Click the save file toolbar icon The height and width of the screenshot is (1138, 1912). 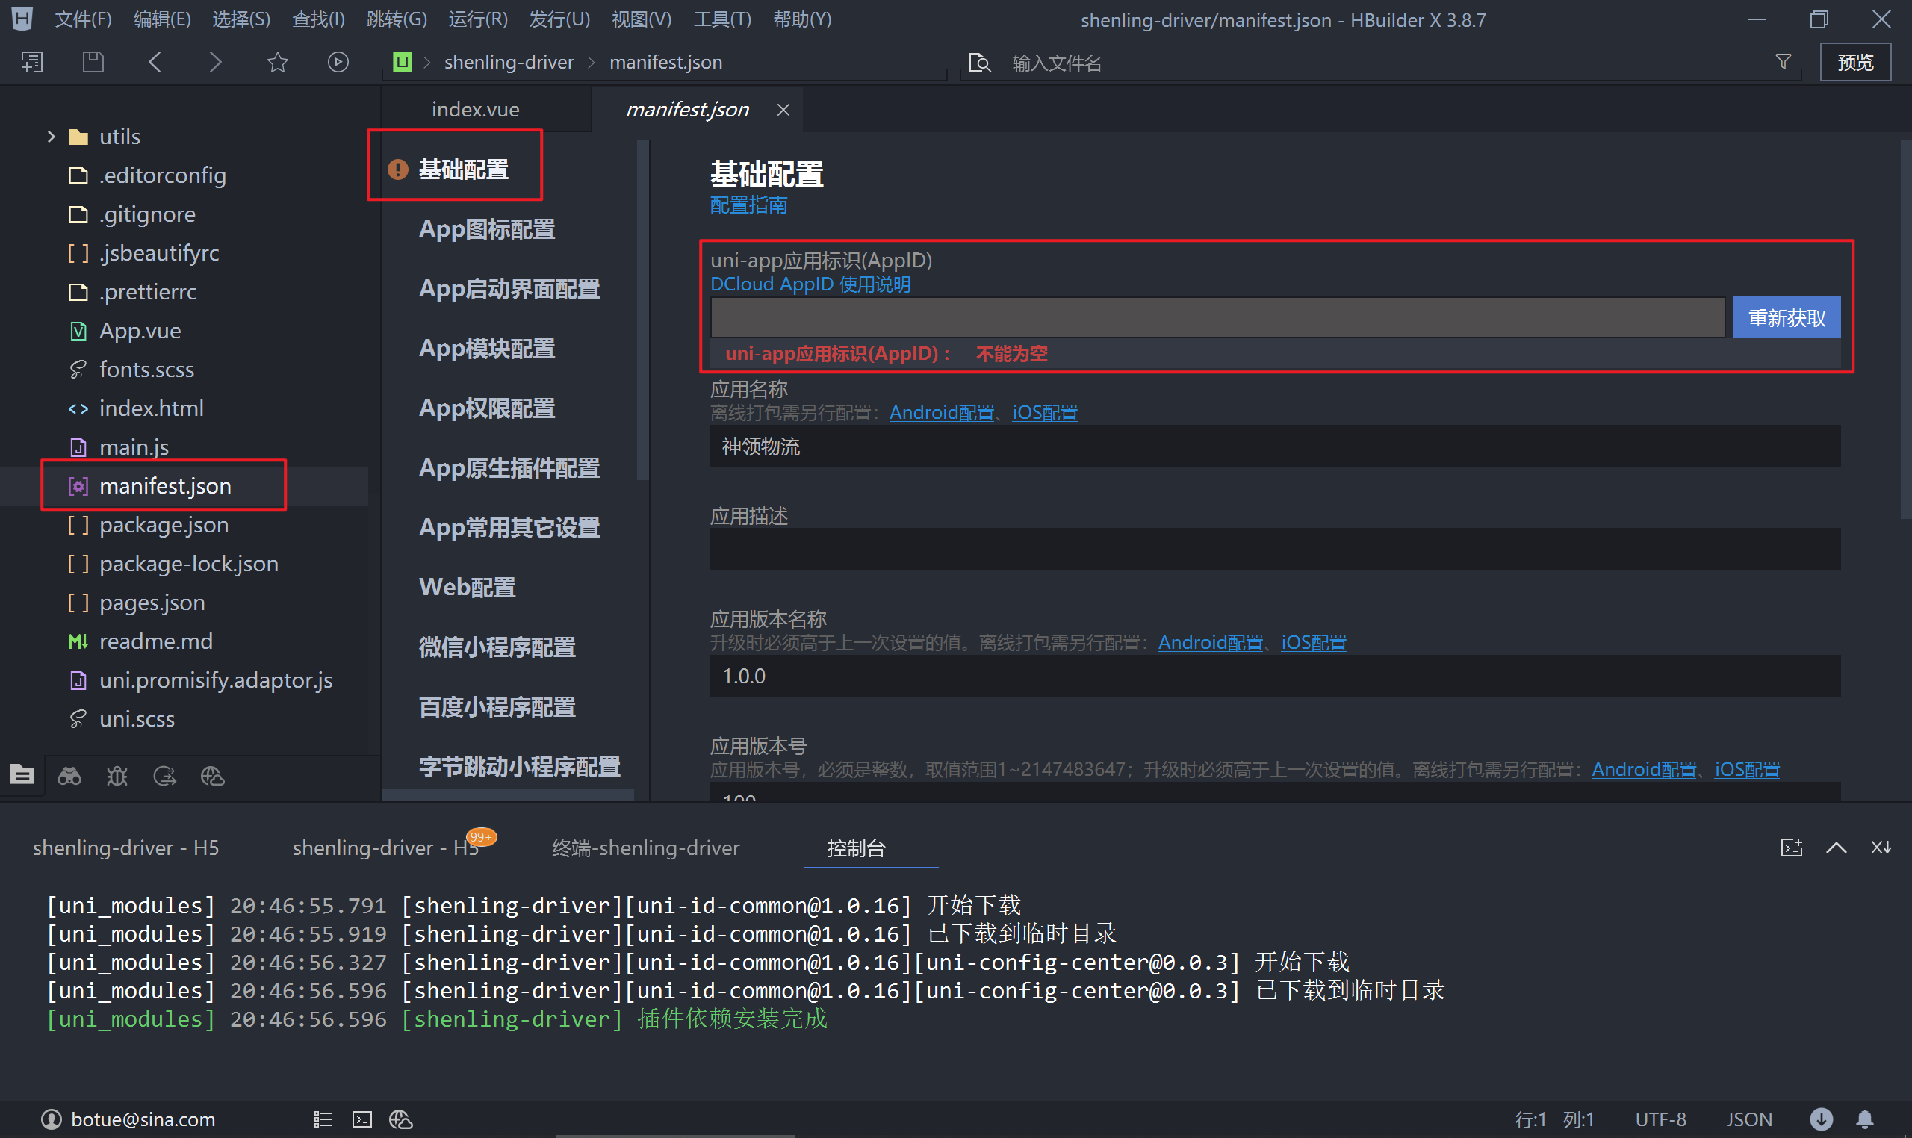point(93,62)
